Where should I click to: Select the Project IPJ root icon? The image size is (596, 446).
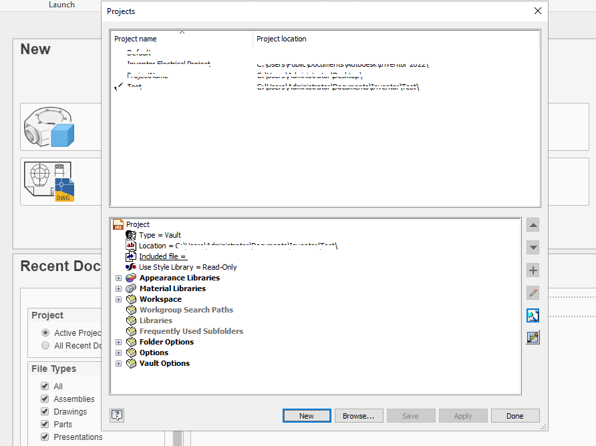pyautogui.click(x=118, y=224)
